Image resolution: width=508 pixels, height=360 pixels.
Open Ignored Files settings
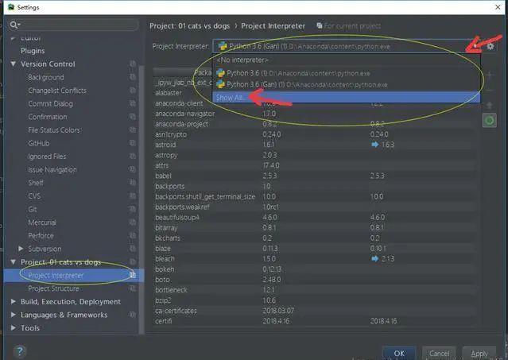(x=47, y=157)
